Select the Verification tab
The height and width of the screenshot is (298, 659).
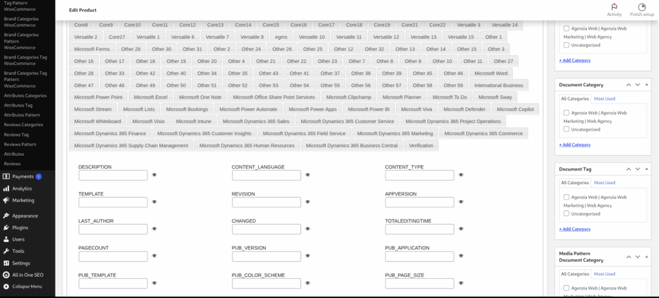(421, 145)
